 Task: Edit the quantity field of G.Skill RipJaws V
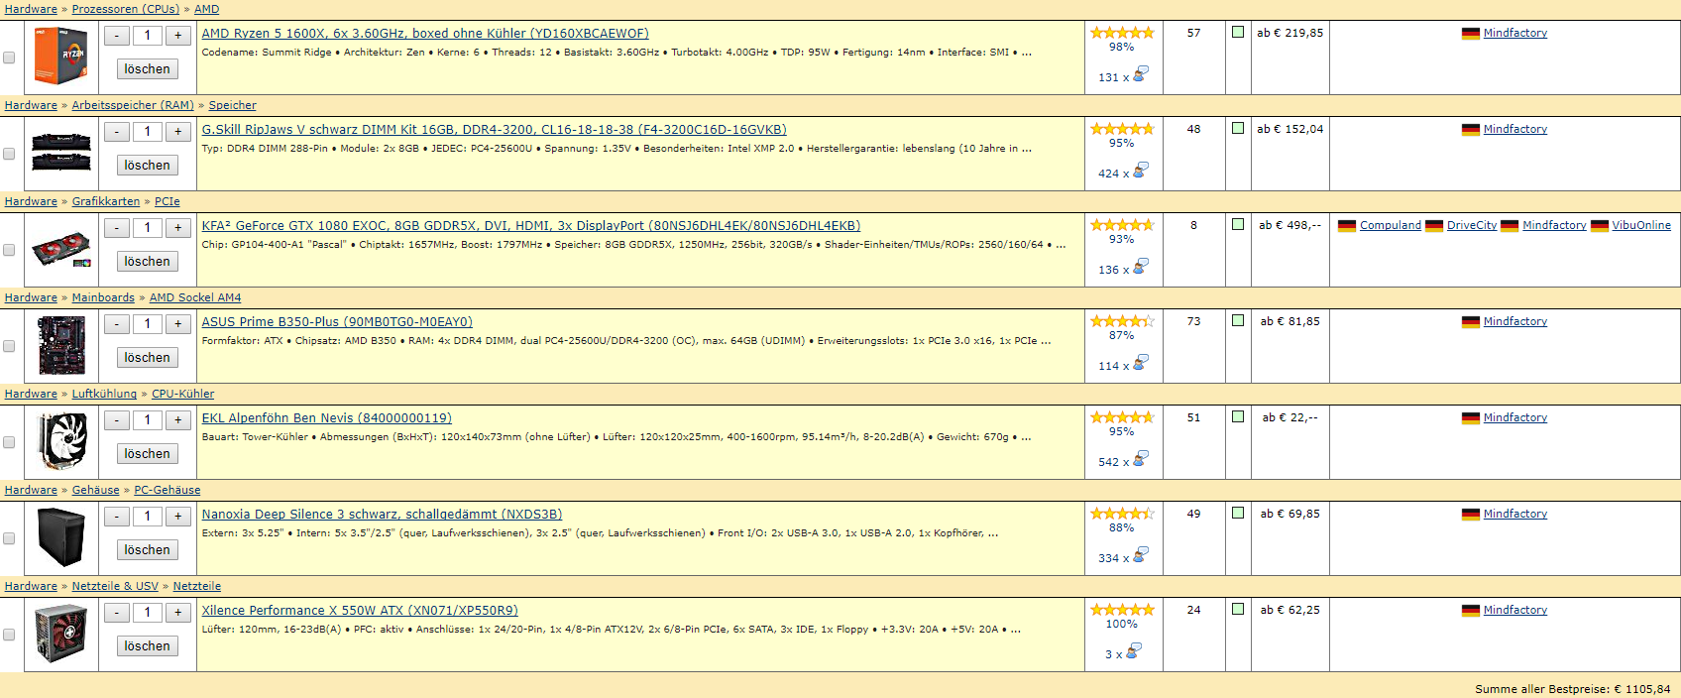[x=148, y=132]
